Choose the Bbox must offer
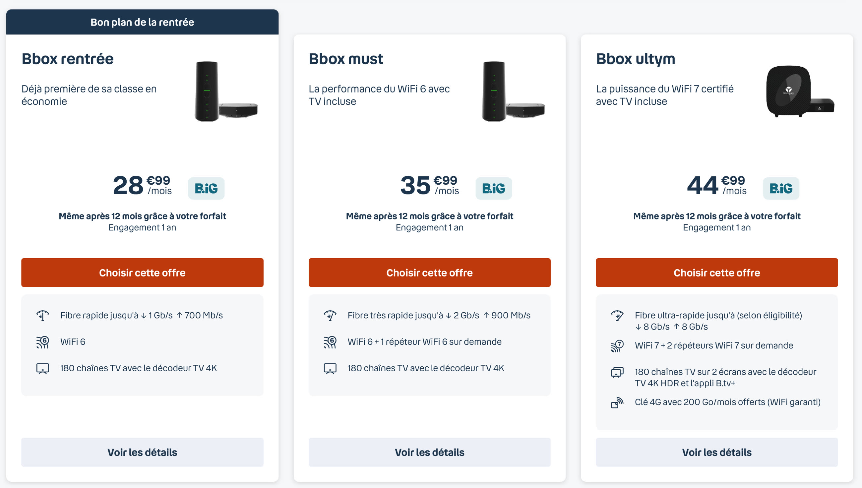862x488 pixels. (429, 273)
